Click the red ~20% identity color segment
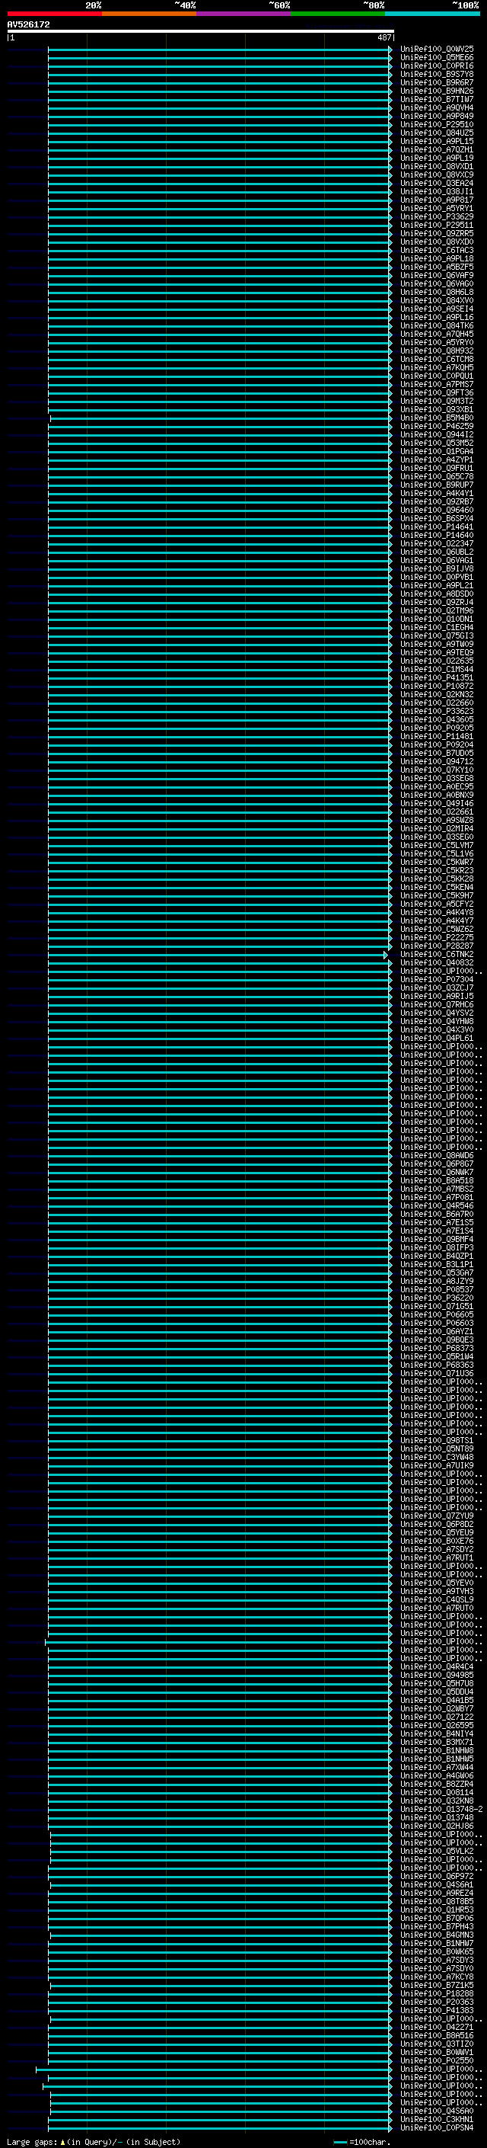 (54, 14)
